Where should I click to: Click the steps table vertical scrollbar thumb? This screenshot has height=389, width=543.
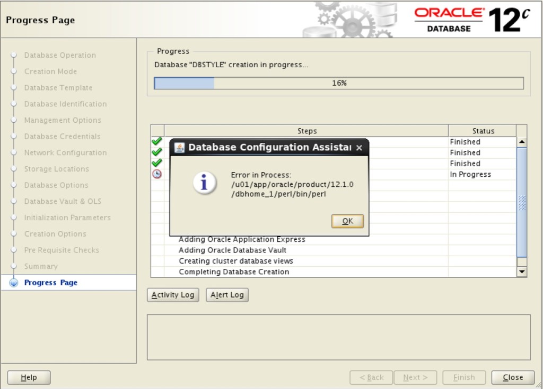pyautogui.click(x=522, y=202)
